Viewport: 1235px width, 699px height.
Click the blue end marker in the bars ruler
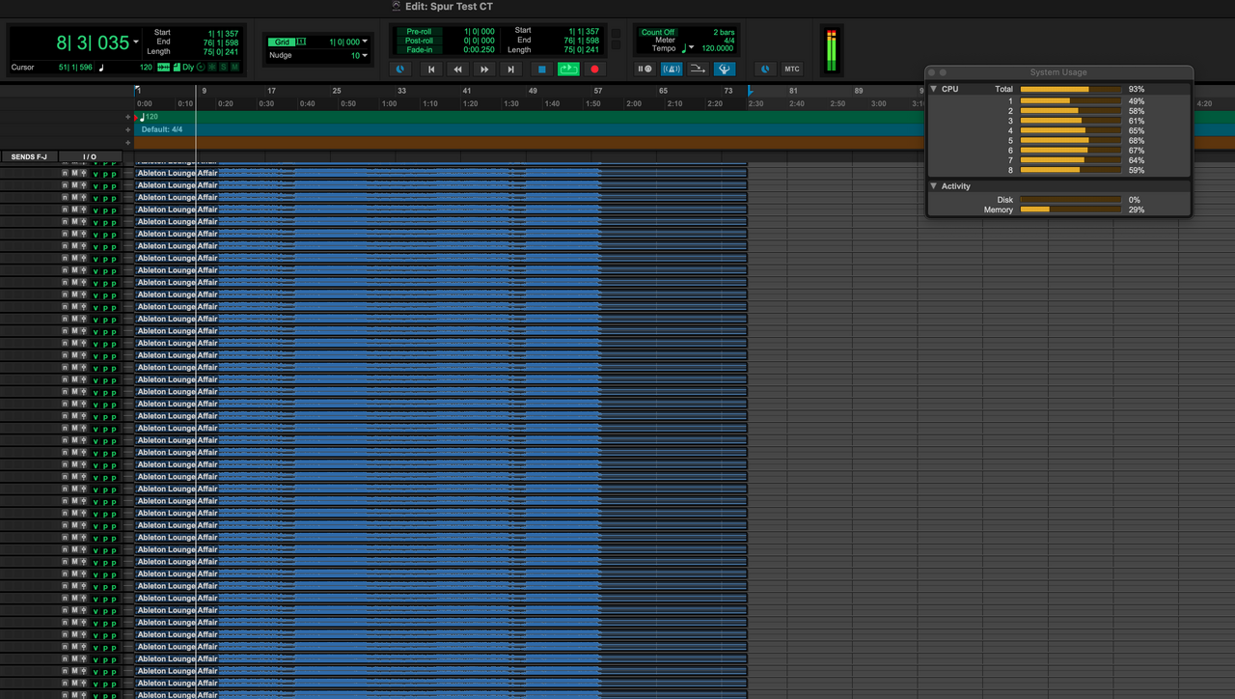[750, 91]
